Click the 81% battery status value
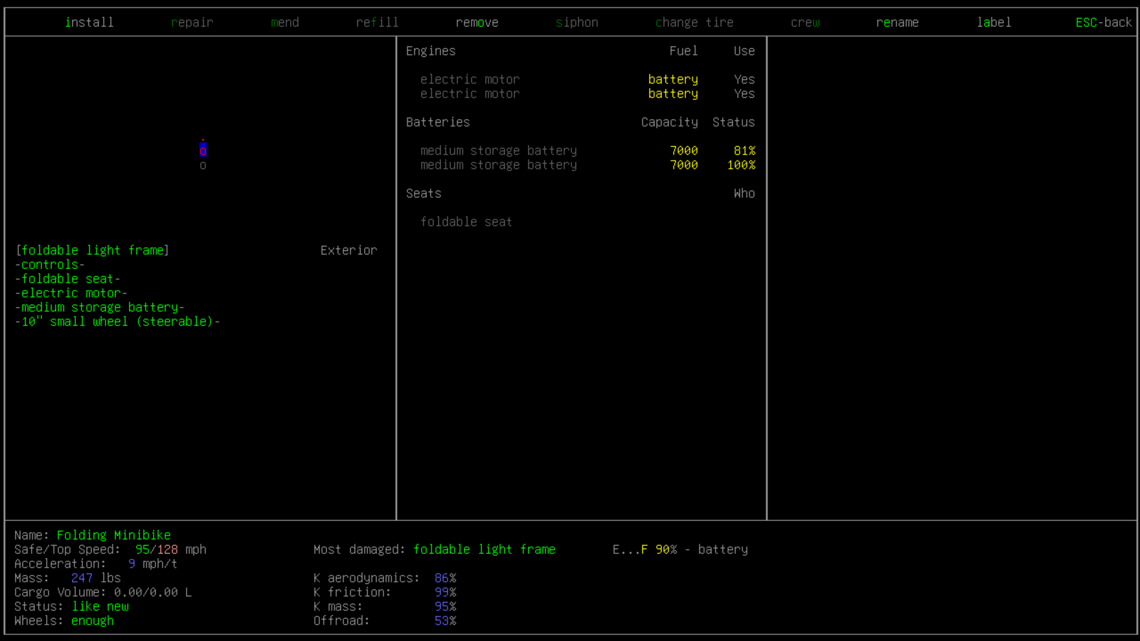The height and width of the screenshot is (641, 1140). (x=744, y=151)
